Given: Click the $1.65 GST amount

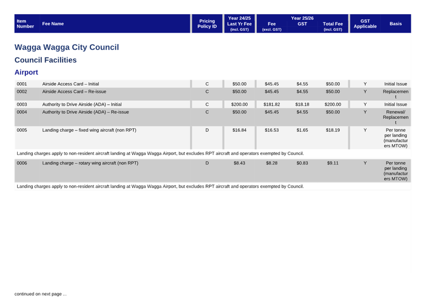Looking at the screenshot, I should click(302, 130).
